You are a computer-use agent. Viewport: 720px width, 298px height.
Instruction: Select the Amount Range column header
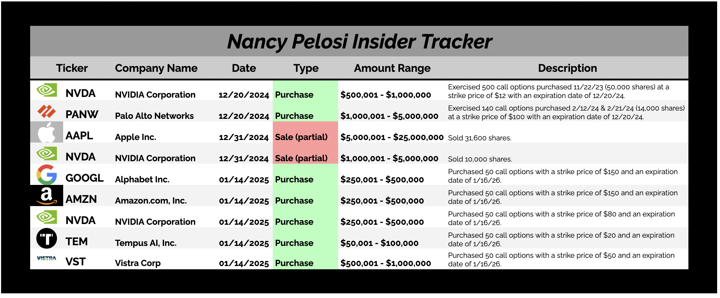pos(392,68)
